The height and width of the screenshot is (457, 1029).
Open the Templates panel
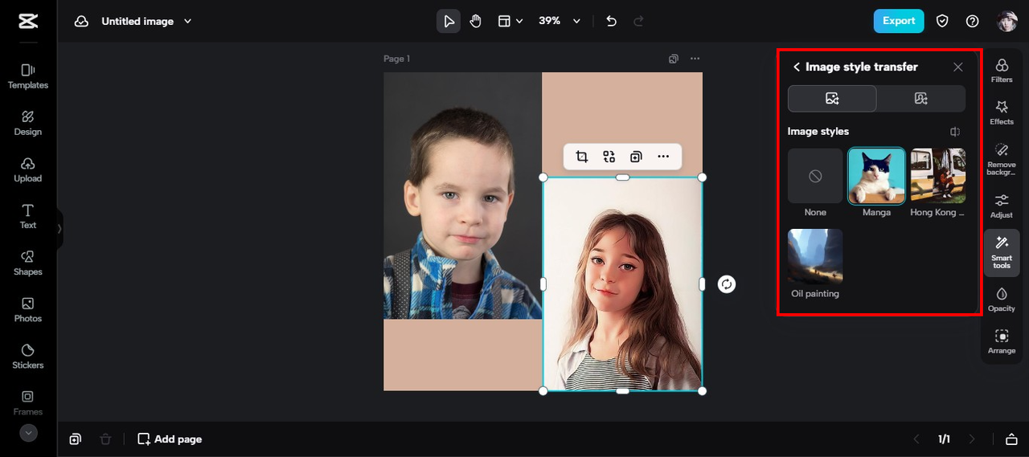coord(28,76)
